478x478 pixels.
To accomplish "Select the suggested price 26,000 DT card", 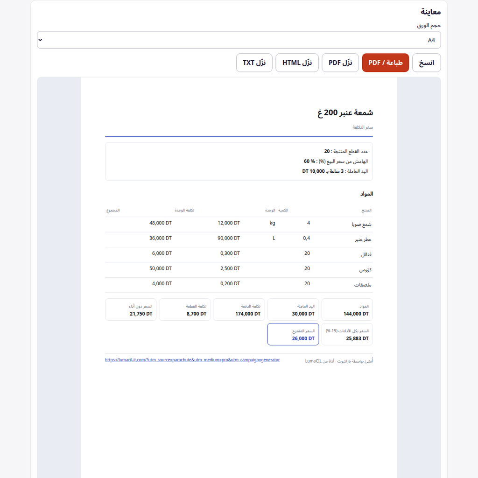I will tap(293, 334).
